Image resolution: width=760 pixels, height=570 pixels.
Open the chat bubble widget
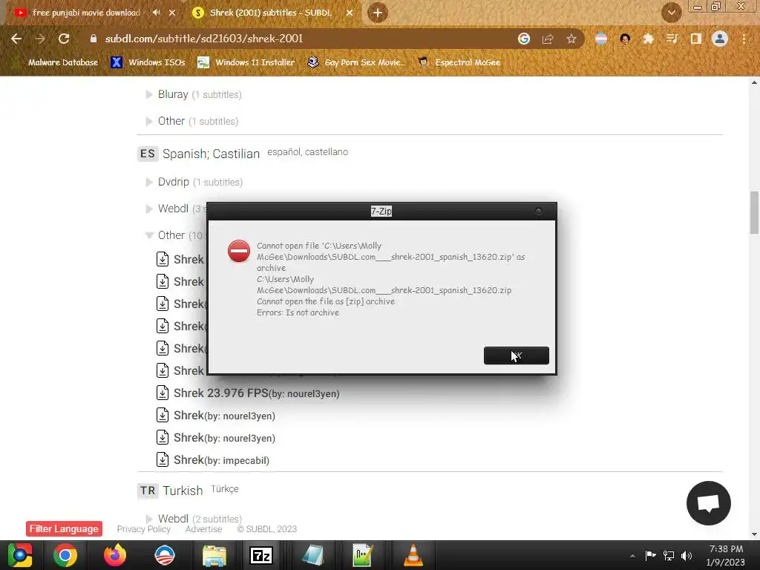point(708,503)
